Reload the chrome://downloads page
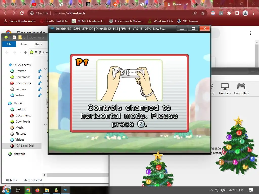Viewport: 259px width, 194px height. (22, 13)
